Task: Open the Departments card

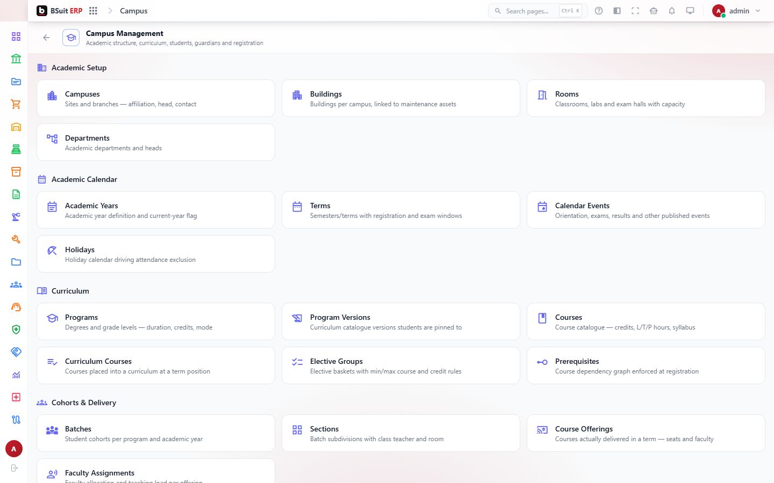Action: click(x=156, y=142)
